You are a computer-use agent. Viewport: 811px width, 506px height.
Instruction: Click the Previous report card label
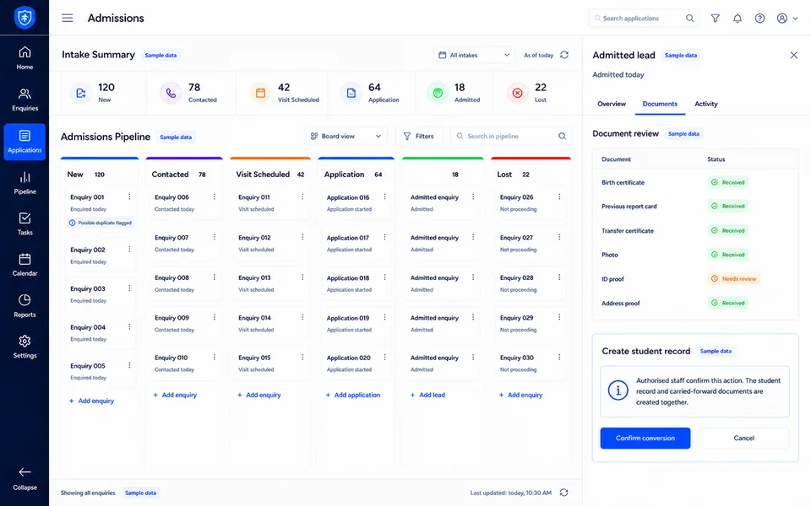point(629,206)
